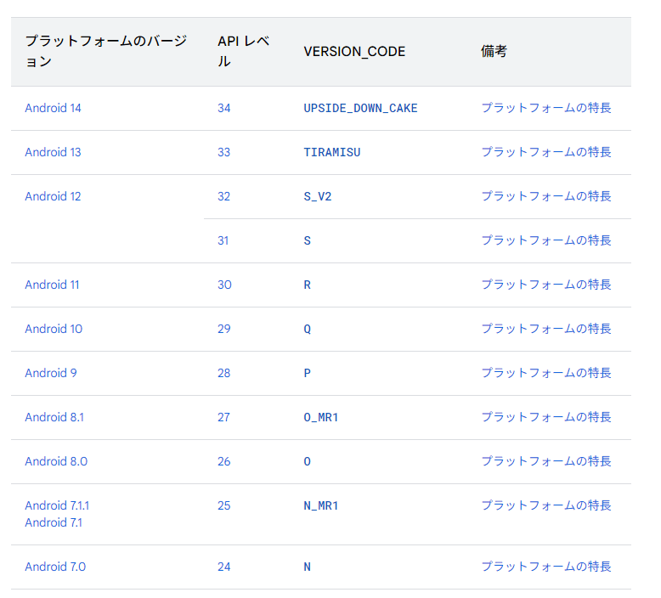Open the Q version code link
The width and height of the screenshot is (661, 598).
click(x=308, y=329)
